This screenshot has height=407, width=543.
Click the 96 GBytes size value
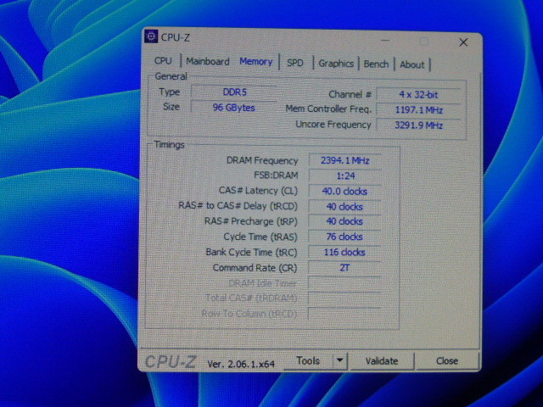tap(234, 108)
